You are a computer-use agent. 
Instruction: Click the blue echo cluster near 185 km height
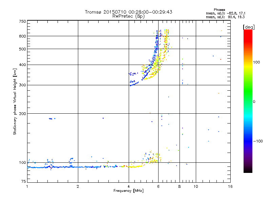[50, 119]
